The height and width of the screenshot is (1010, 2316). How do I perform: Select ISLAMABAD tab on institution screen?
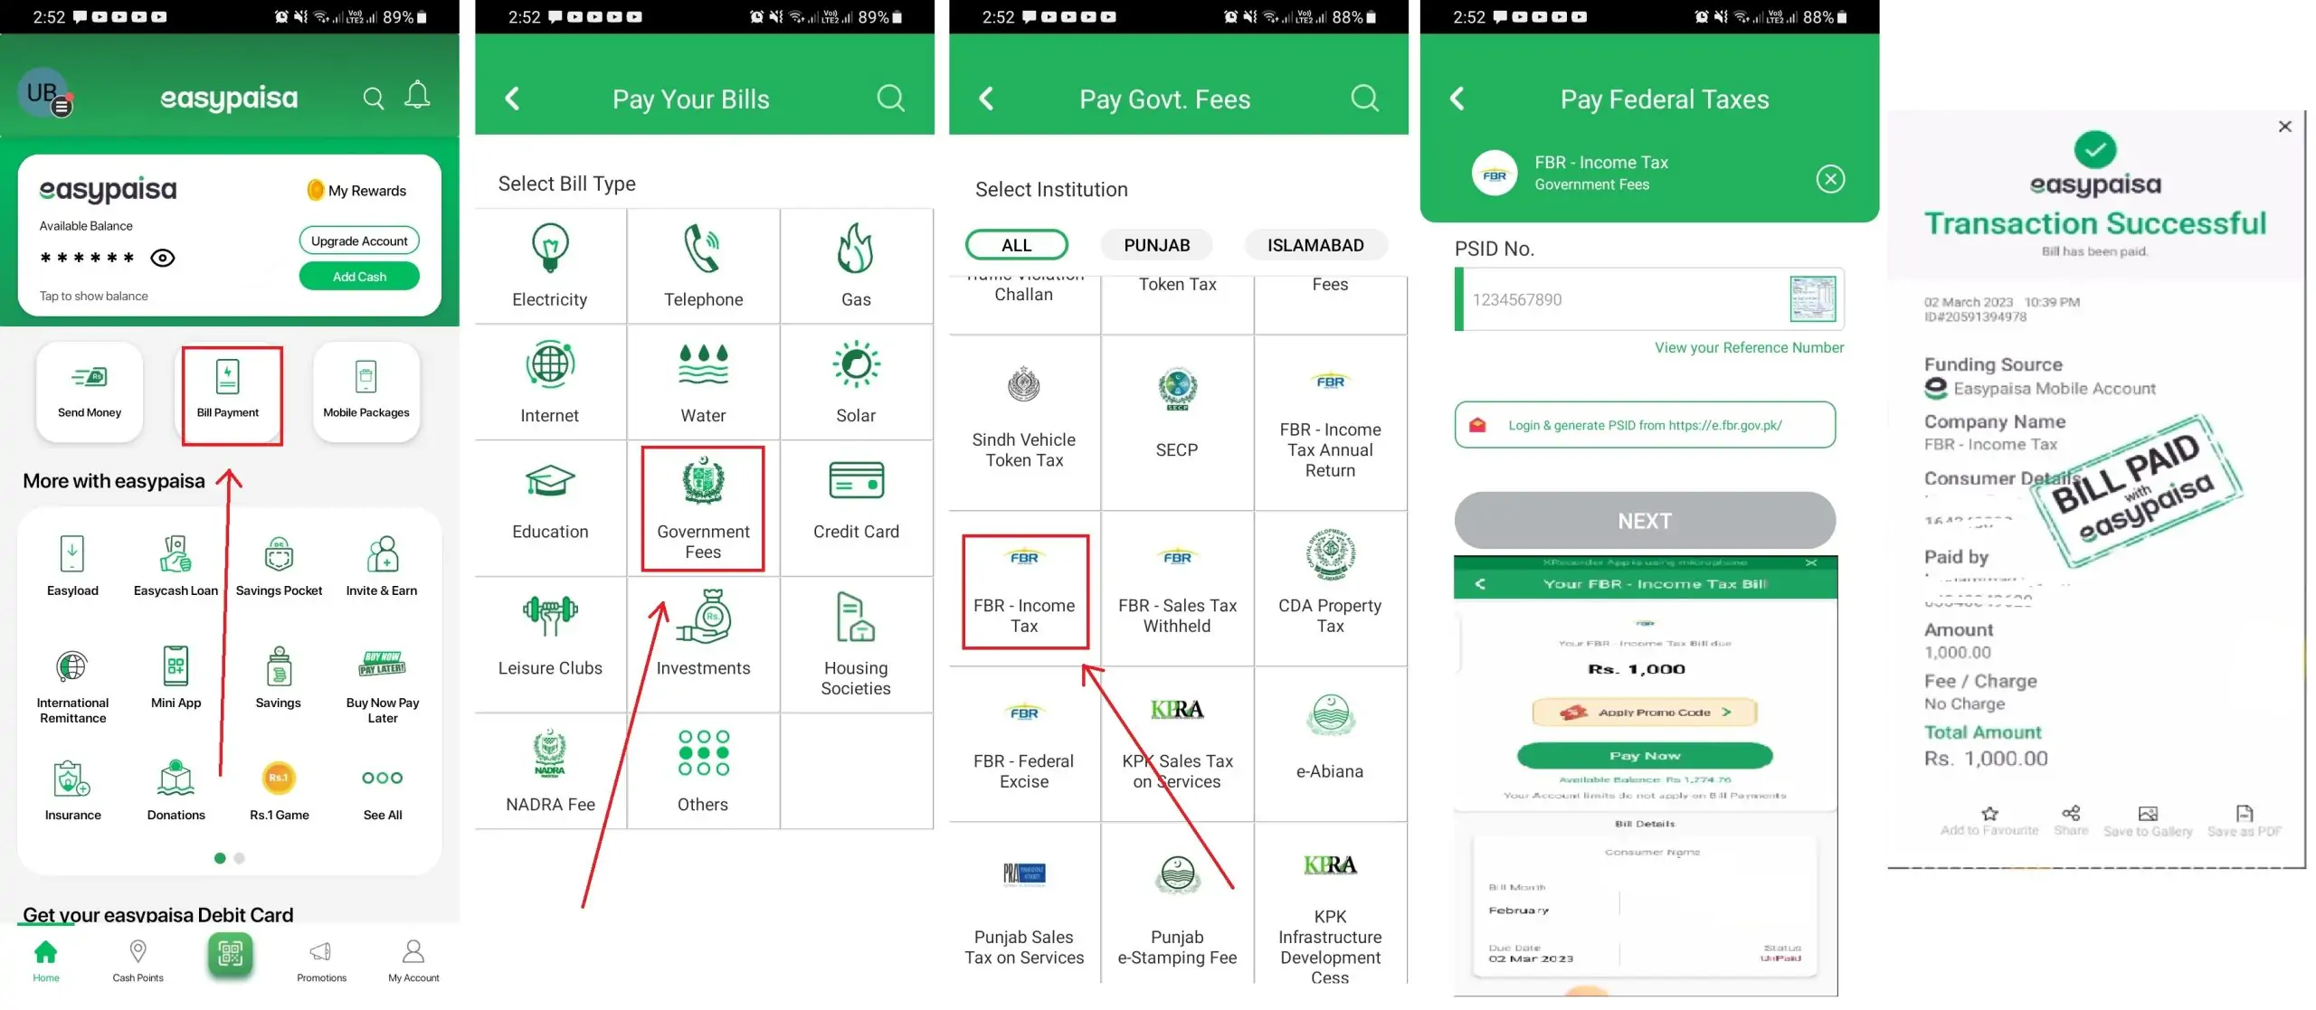point(1313,243)
